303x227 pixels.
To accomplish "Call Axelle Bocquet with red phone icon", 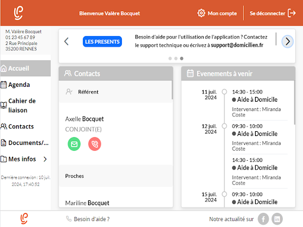I will tap(95, 144).
